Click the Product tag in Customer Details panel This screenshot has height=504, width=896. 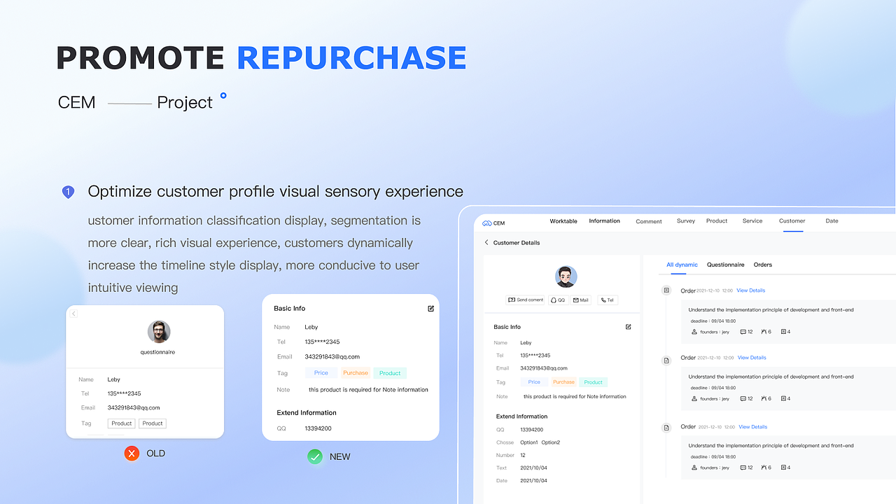click(x=593, y=382)
